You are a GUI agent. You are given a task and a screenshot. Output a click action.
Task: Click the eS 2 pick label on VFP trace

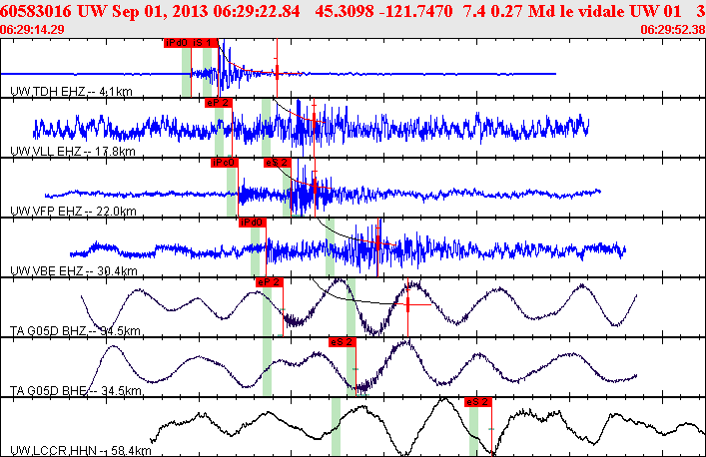(x=278, y=163)
